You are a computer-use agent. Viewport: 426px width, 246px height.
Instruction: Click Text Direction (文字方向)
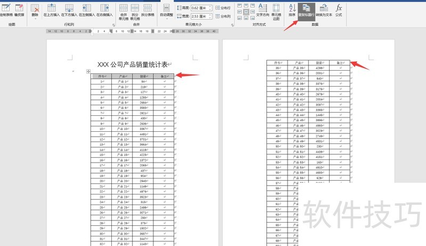(x=263, y=10)
